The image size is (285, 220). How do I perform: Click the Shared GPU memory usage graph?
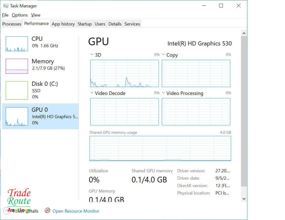pos(160,148)
